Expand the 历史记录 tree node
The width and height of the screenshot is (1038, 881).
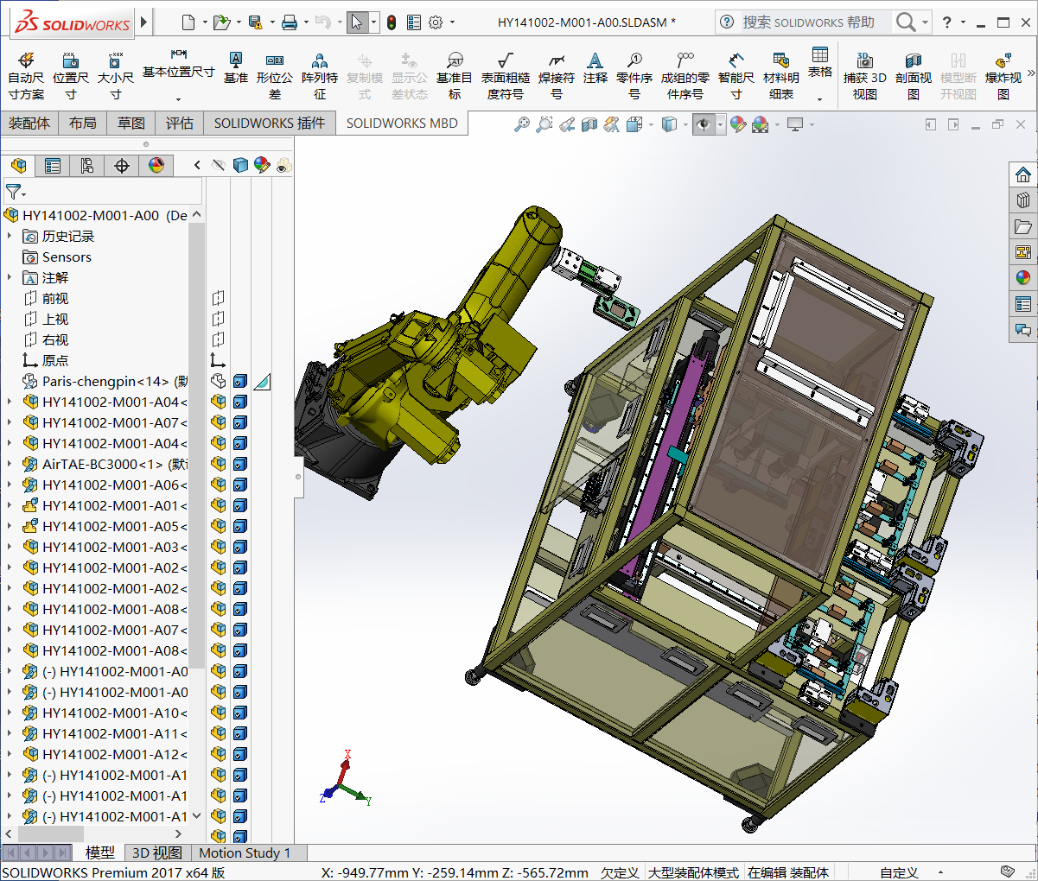coord(10,236)
